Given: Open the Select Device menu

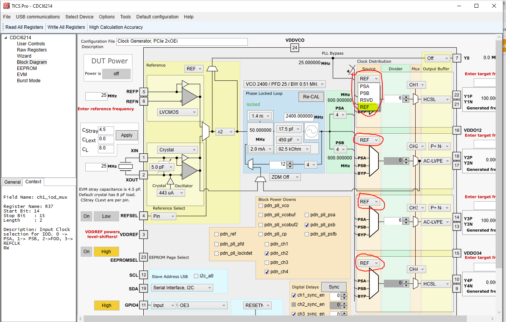Looking at the screenshot, I should click(80, 17).
